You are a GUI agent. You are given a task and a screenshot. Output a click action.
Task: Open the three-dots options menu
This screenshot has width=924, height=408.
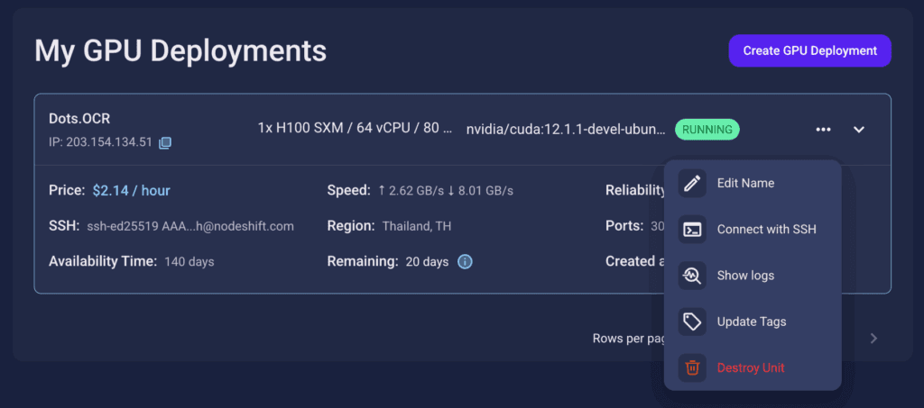[x=823, y=130]
